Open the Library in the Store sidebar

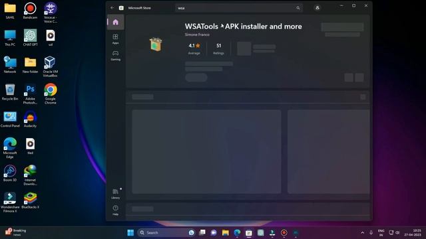115,194
